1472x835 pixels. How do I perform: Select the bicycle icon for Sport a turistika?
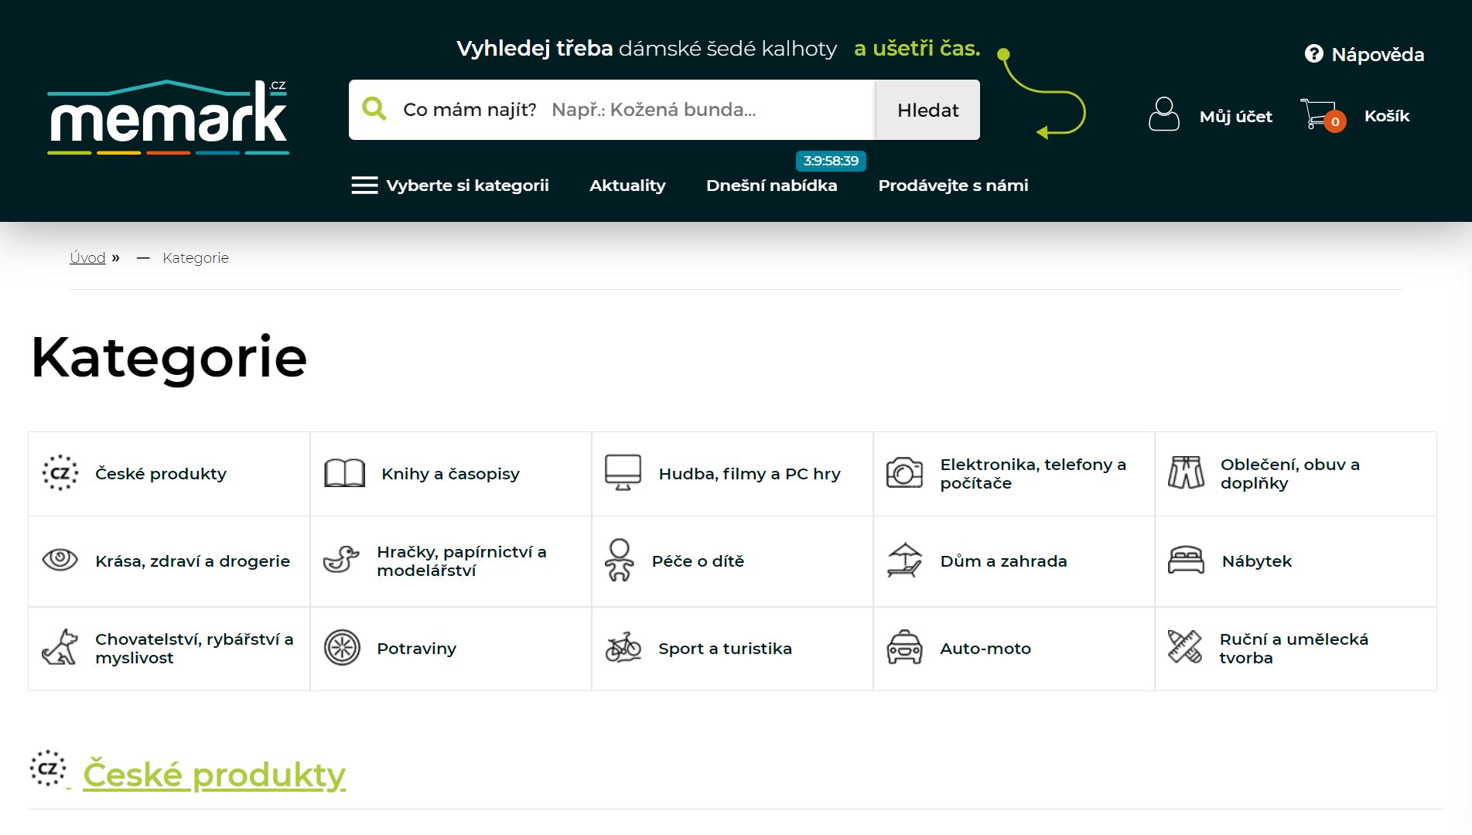click(x=623, y=648)
